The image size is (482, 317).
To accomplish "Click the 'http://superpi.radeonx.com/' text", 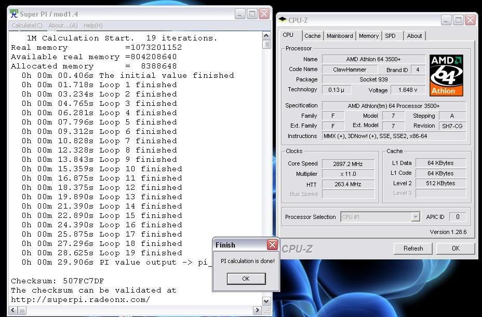I will click(81, 299).
